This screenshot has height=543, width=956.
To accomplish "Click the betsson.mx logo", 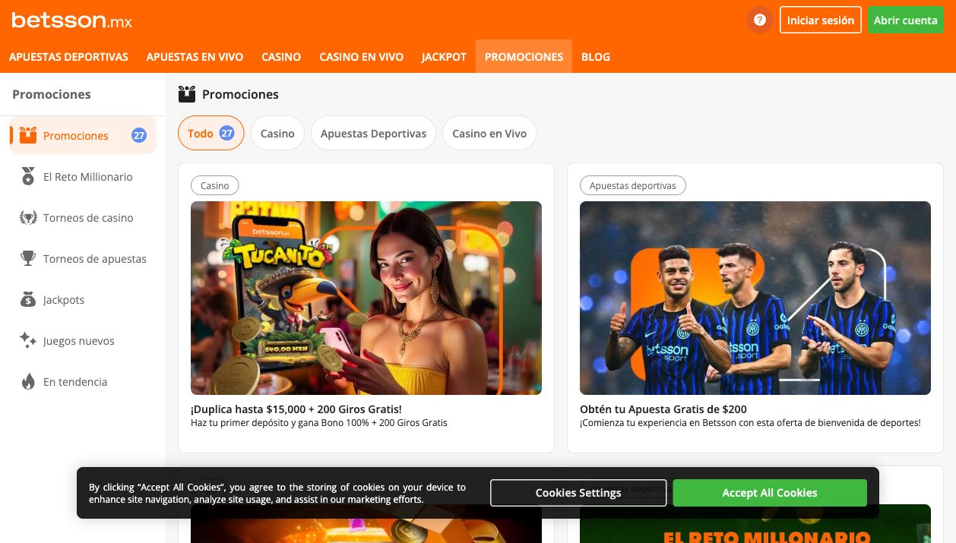I will (71, 21).
